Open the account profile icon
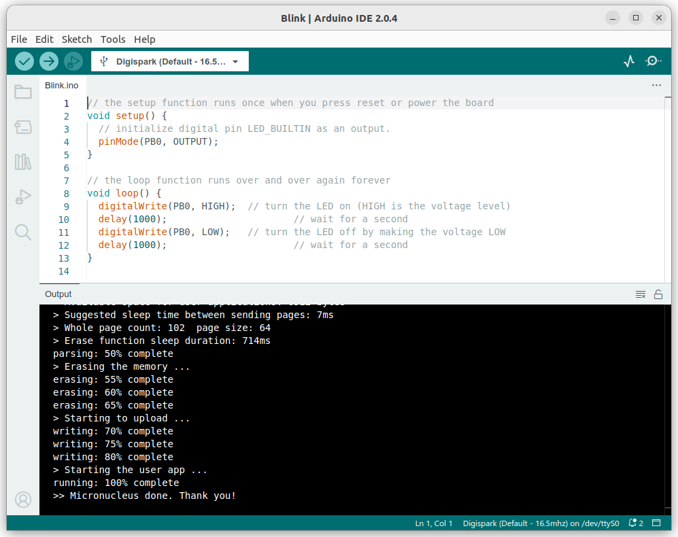 point(23,500)
